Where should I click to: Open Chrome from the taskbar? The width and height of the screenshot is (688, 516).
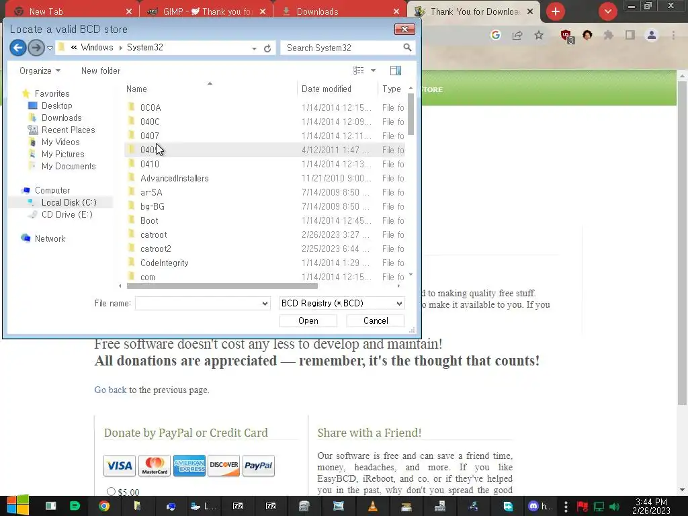click(104, 506)
